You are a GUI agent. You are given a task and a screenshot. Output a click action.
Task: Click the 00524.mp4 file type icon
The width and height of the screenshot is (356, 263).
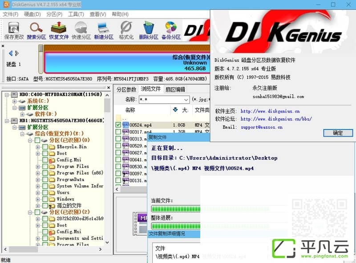125,125
